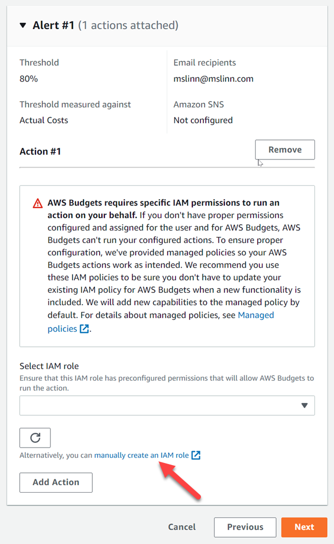The height and width of the screenshot is (544, 334).
Task: Click Amazon SNS "Not configured" text
Action: coord(203,120)
